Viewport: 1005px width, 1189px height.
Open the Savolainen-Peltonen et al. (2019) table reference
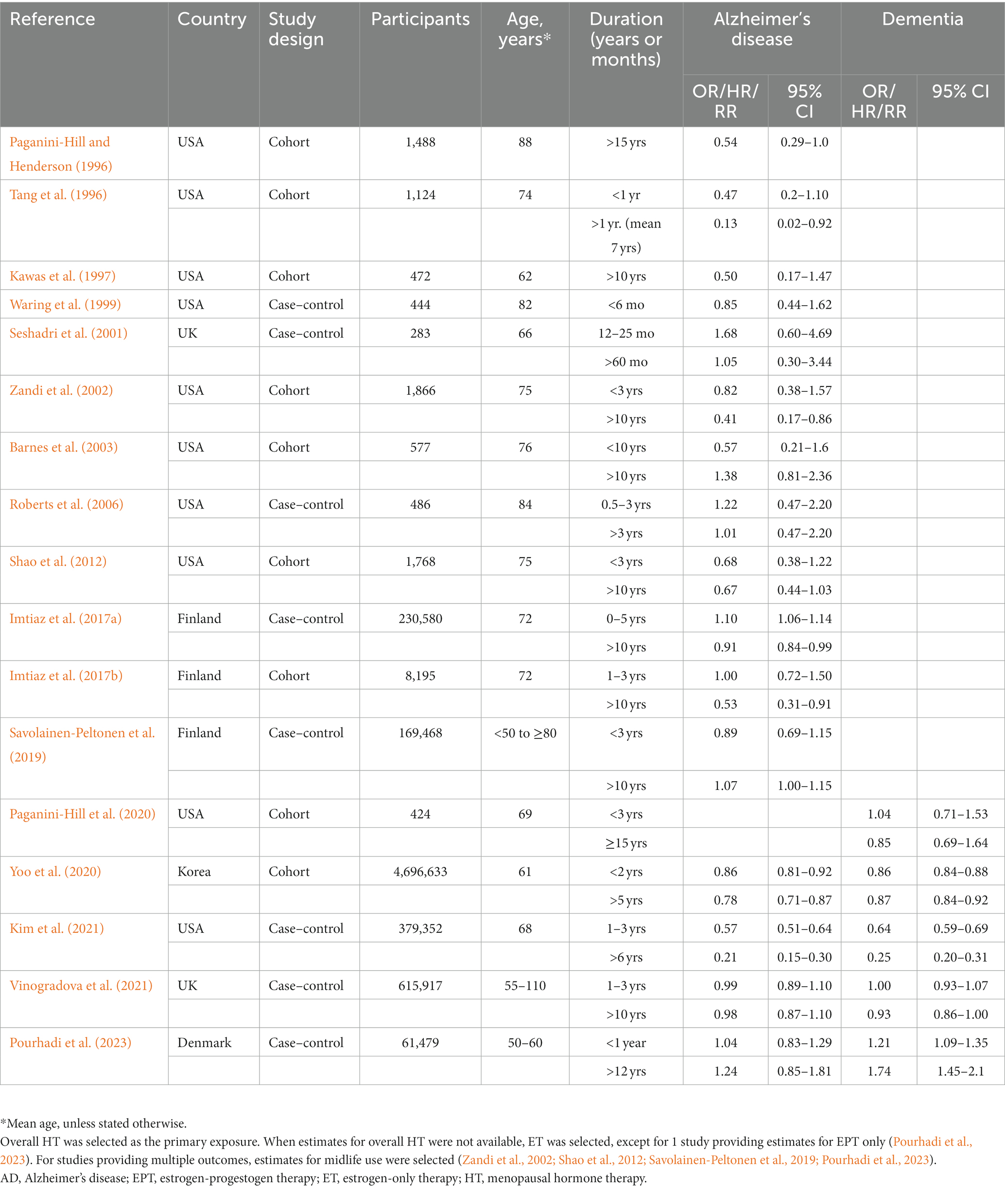[x=82, y=745]
